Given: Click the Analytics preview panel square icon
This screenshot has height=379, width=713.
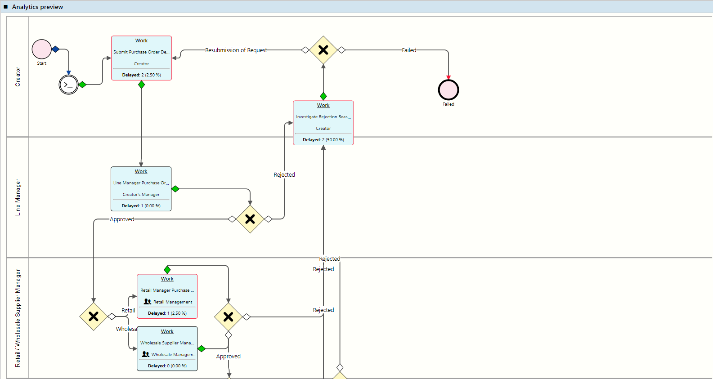Looking at the screenshot, I should (x=6, y=7).
